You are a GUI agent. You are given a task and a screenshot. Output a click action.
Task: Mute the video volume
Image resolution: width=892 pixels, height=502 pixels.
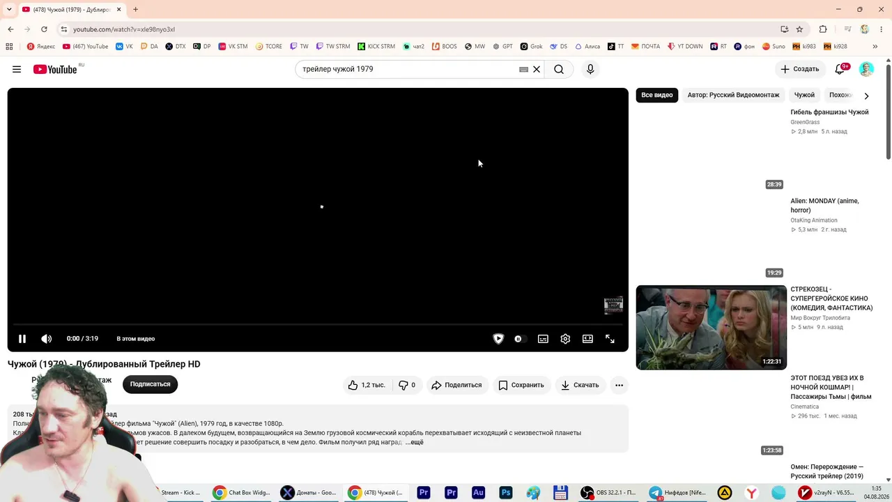pos(47,339)
